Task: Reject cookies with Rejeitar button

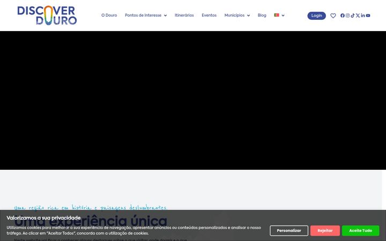Action: (325, 231)
